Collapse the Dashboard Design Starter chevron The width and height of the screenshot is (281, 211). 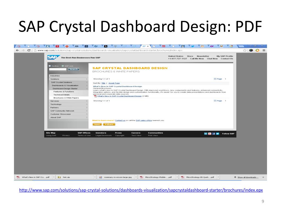pos(87,89)
